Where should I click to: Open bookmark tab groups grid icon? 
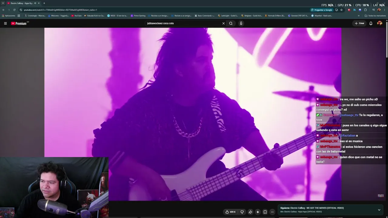tap(19, 16)
